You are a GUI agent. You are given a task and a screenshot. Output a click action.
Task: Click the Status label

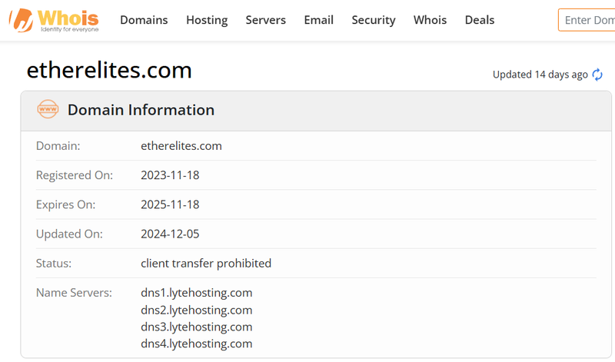[x=54, y=263]
